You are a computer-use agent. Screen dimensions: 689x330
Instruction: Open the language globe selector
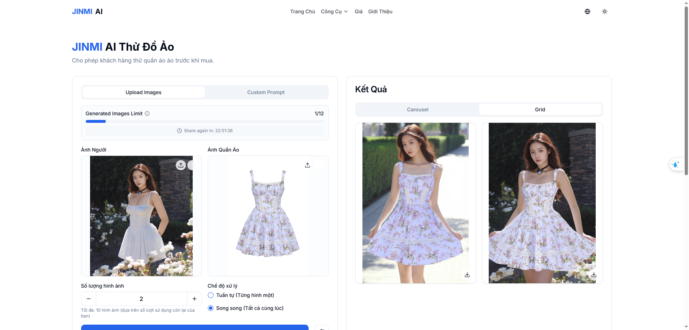[x=587, y=11]
